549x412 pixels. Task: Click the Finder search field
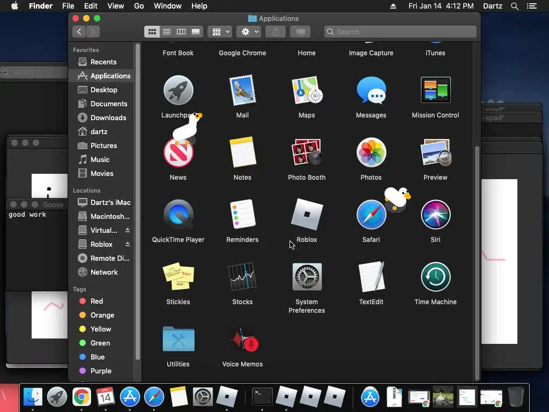(x=400, y=32)
